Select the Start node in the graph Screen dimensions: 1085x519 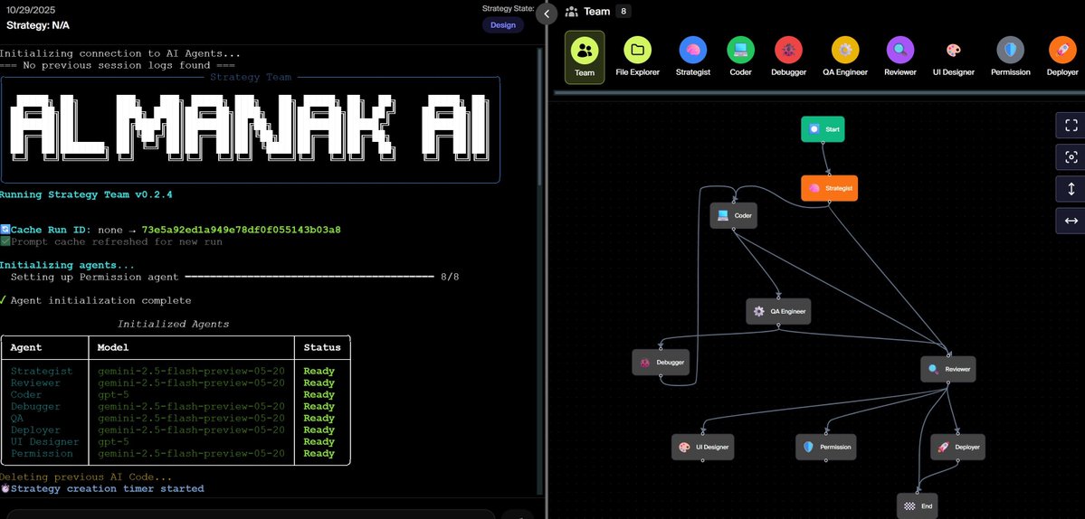coord(823,129)
